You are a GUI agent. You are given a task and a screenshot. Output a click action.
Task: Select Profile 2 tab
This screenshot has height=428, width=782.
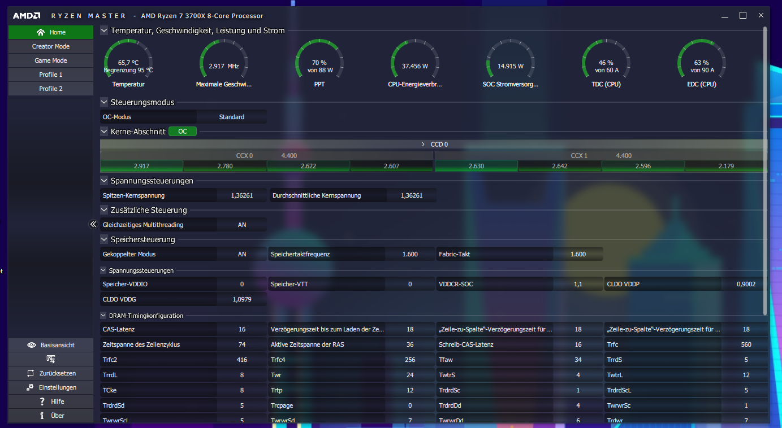50,89
